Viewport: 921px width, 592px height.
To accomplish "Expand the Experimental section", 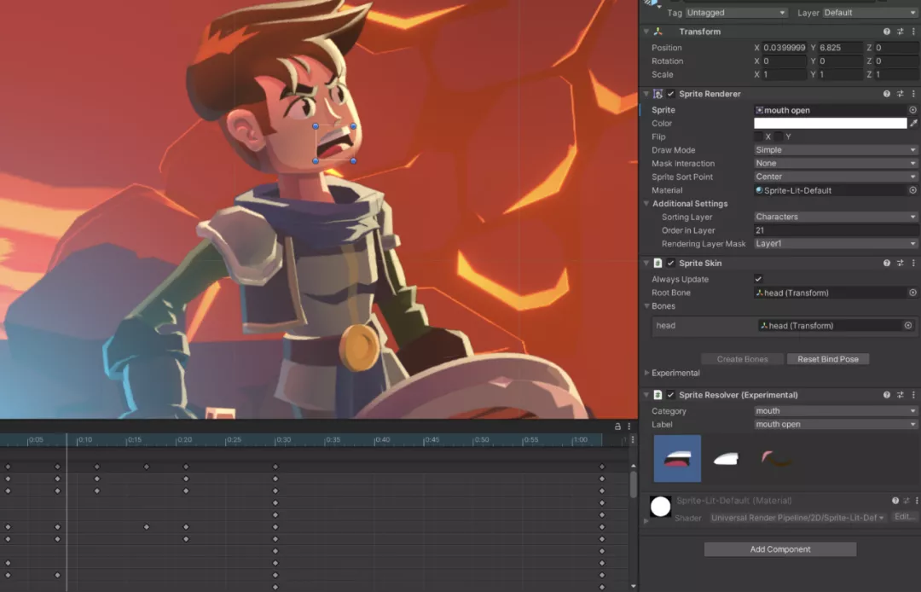I will 646,372.
